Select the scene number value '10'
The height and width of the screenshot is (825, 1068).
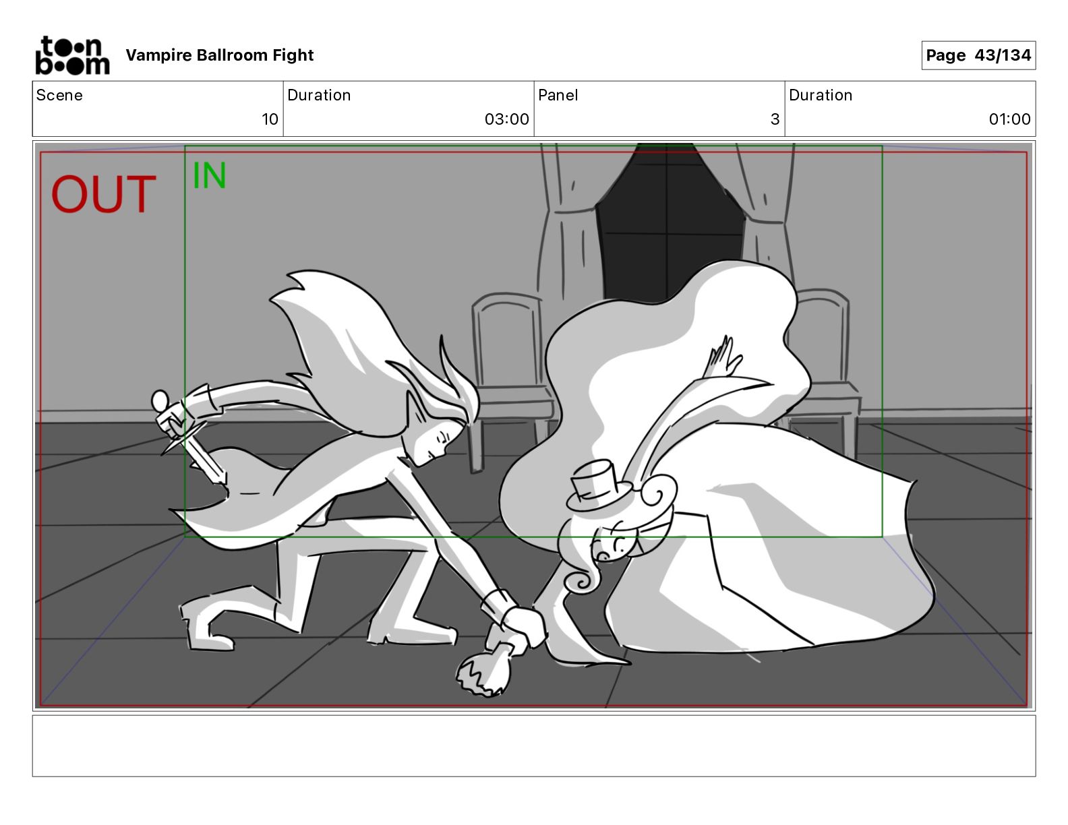[x=270, y=119]
